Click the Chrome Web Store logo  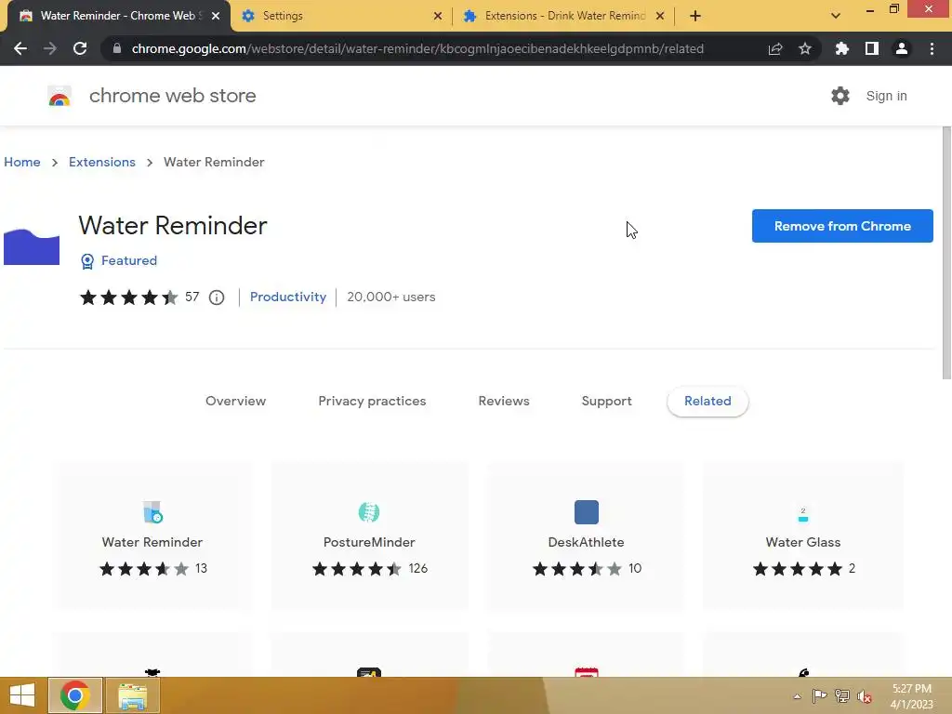coord(59,96)
